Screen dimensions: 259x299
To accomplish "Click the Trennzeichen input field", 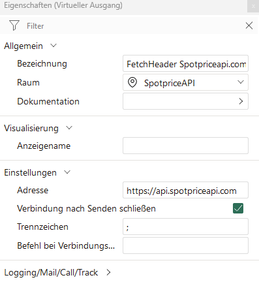I will coord(185,227).
